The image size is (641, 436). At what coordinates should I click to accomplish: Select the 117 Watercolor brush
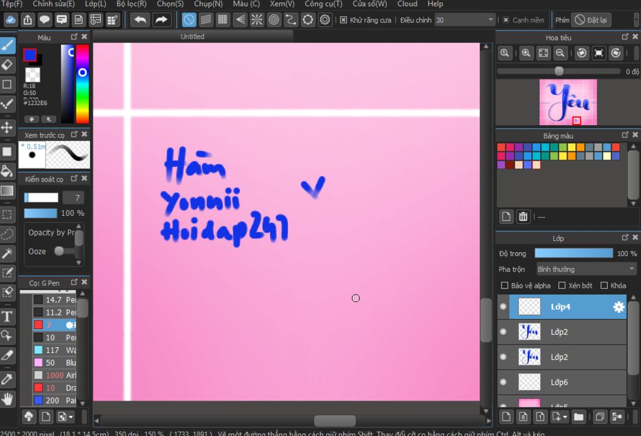click(x=54, y=350)
